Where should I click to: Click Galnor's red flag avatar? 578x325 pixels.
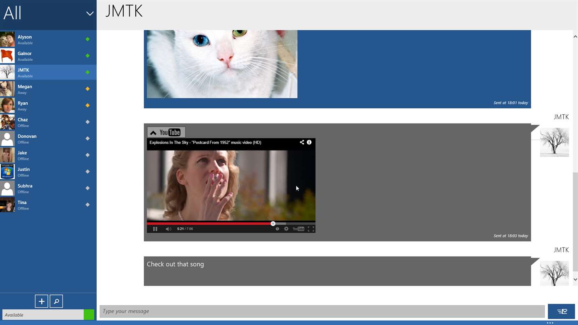pyautogui.click(x=7, y=56)
